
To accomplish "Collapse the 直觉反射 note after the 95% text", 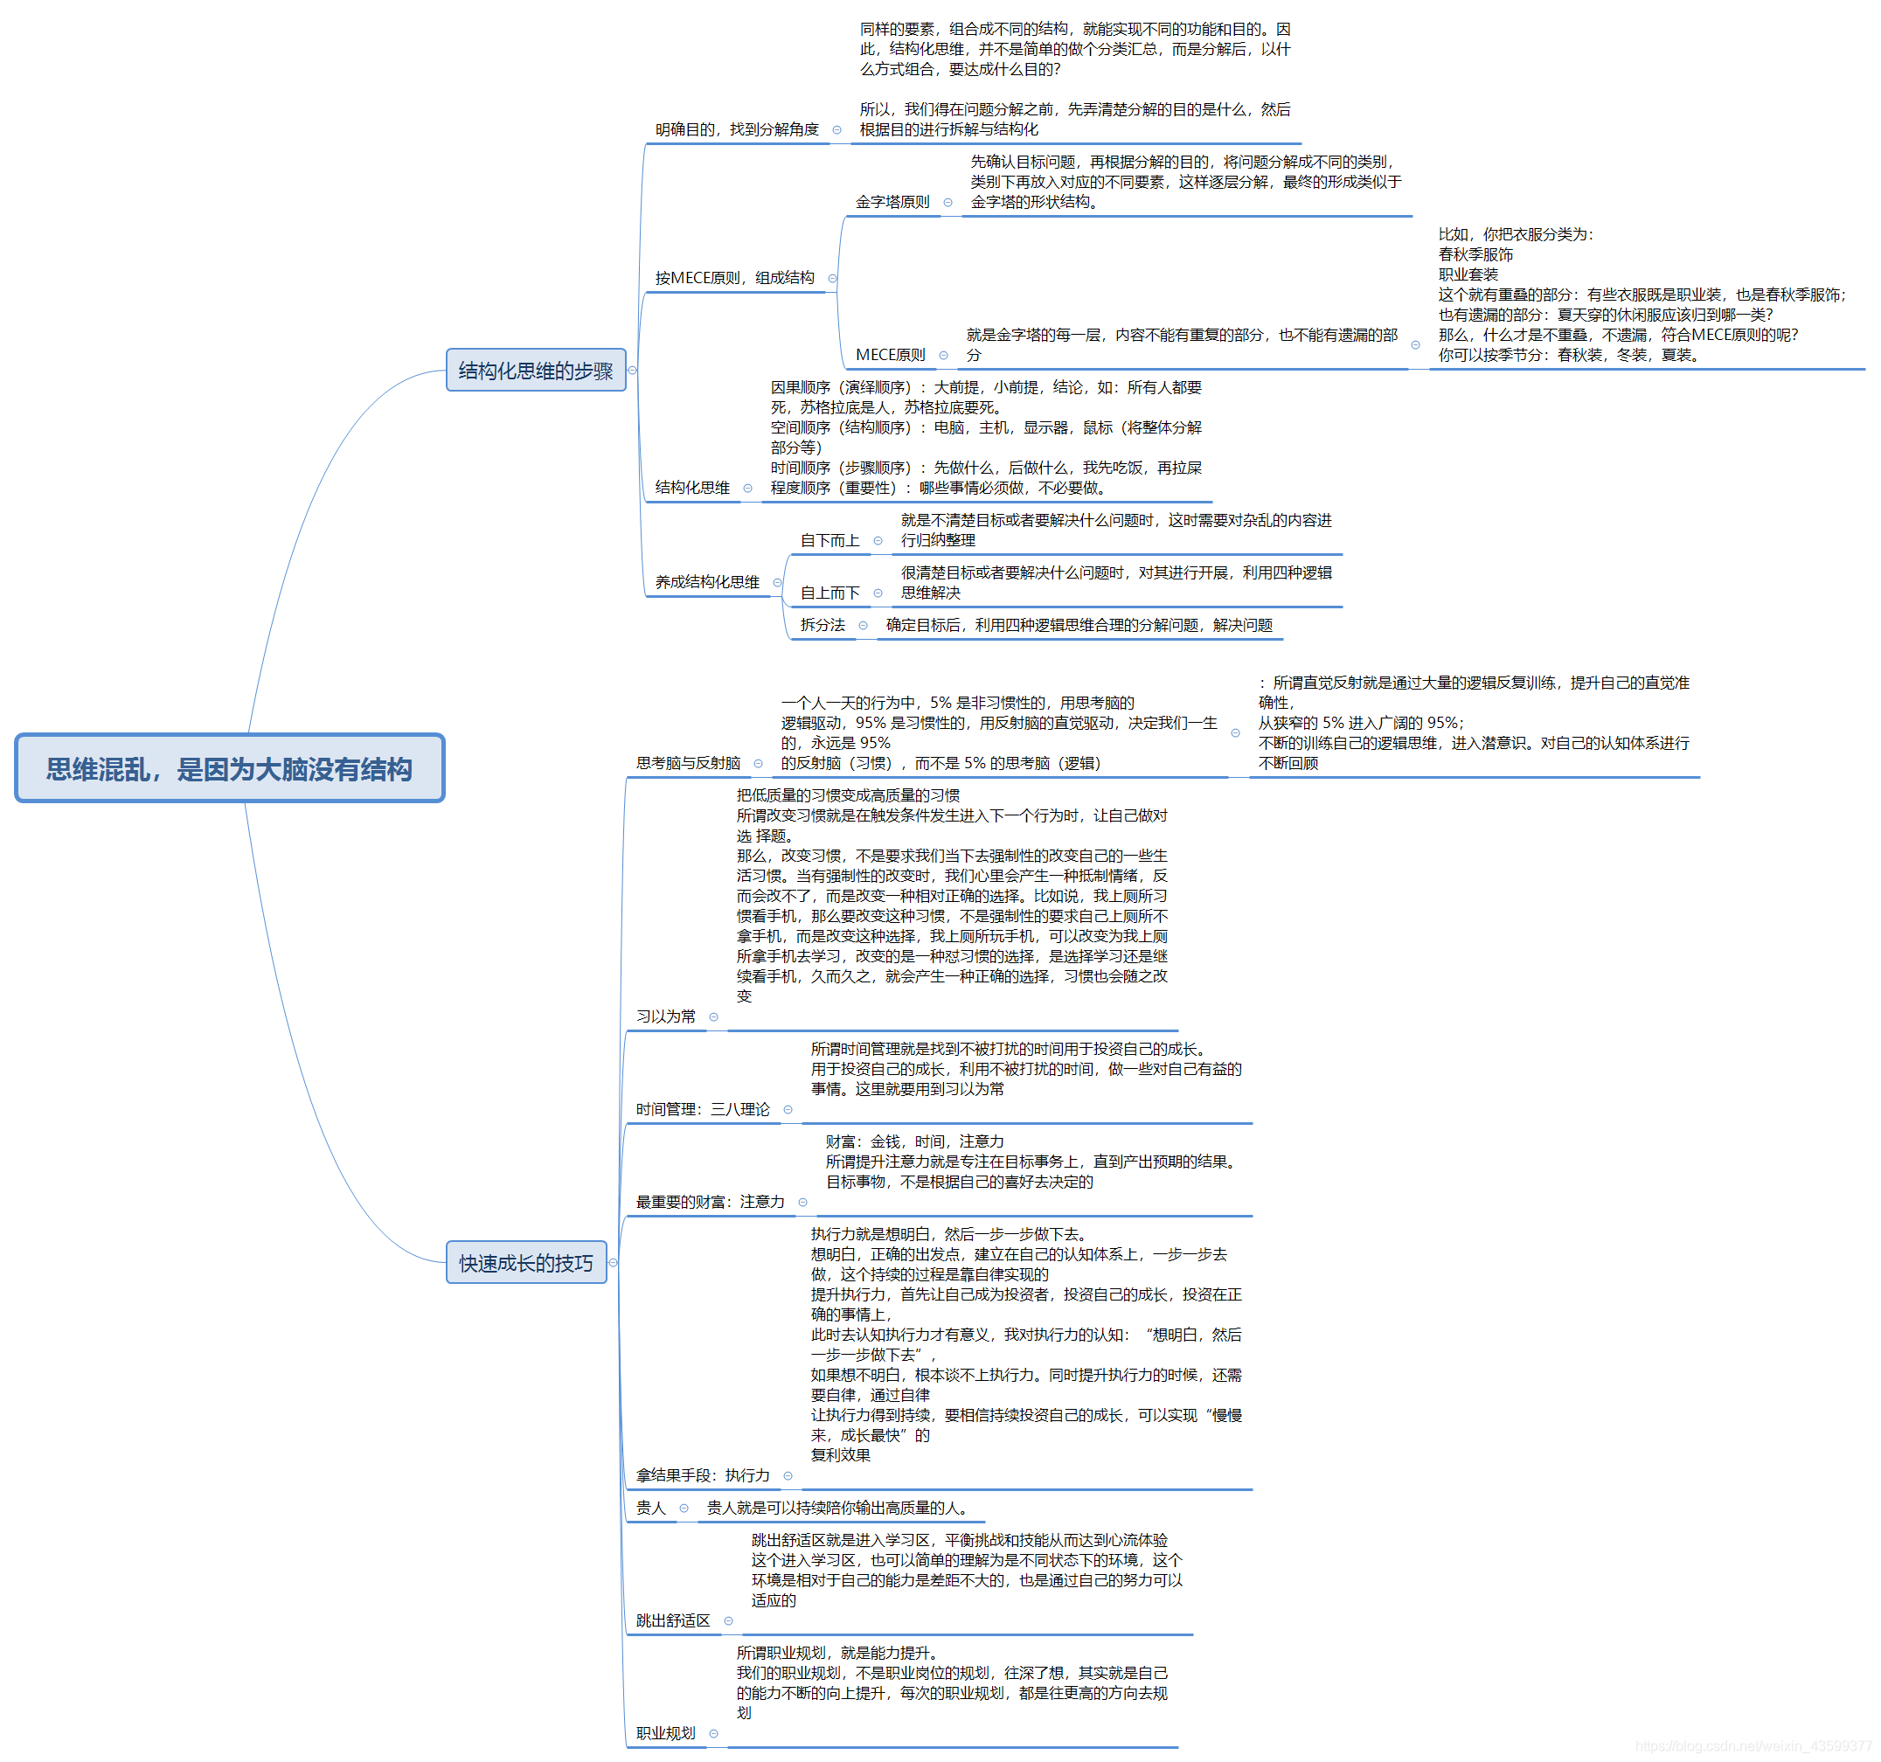I will (1235, 733).
